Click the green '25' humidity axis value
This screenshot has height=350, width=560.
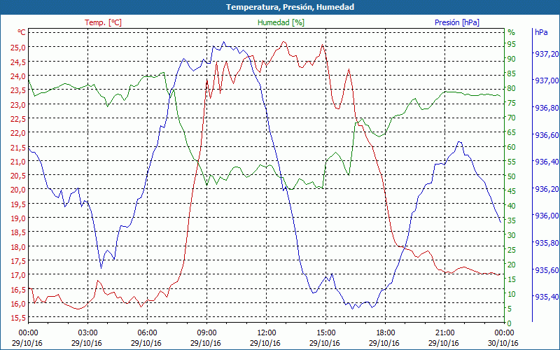coord(512,250)
